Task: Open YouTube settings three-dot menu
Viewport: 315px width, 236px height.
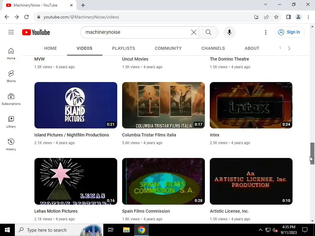Action: point(265,32)
